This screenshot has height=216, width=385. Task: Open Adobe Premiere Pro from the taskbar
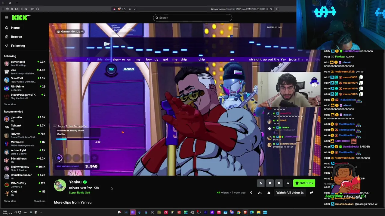(x=205, y=212)
